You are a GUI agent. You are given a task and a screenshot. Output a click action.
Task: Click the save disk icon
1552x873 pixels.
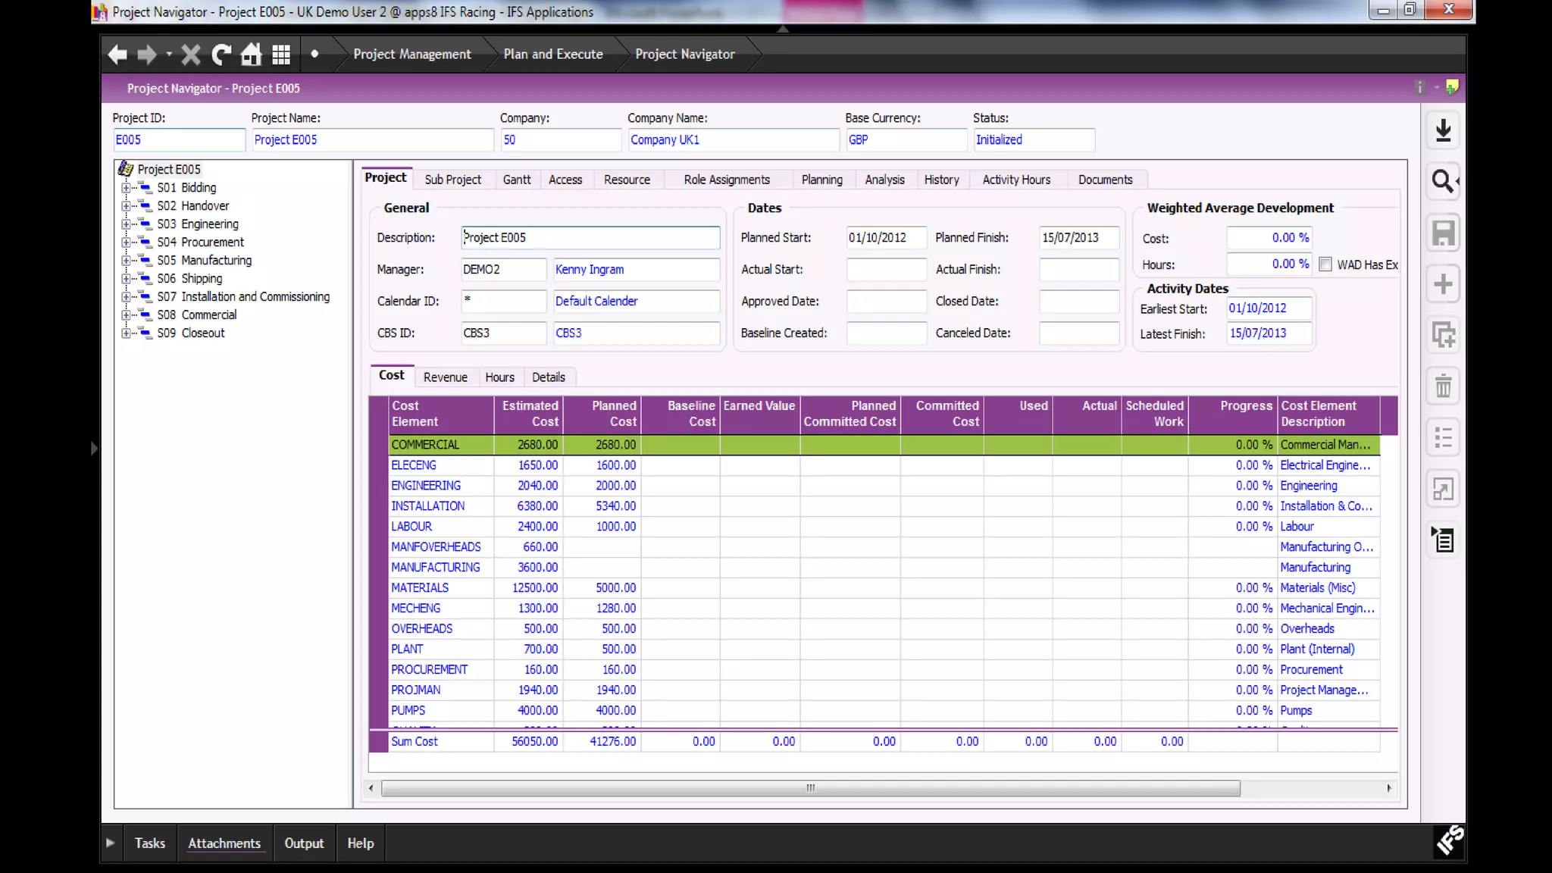click(x=1443, y=233)
